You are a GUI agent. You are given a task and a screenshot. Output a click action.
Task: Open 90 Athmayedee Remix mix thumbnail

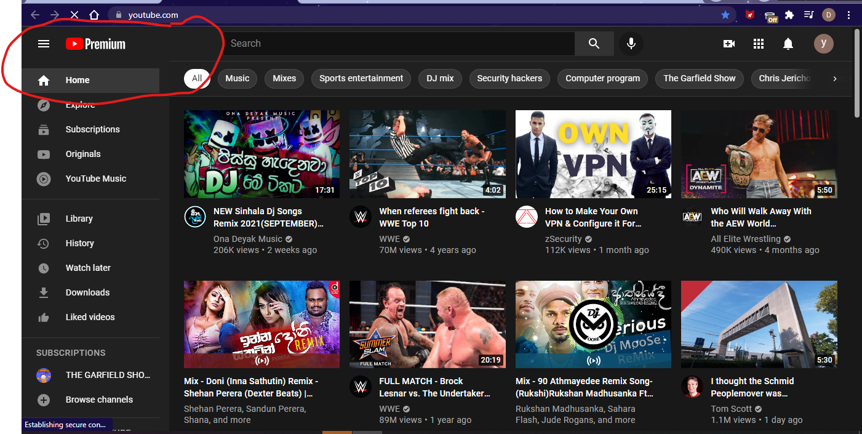pyautogui.click(x=593, y=324)
